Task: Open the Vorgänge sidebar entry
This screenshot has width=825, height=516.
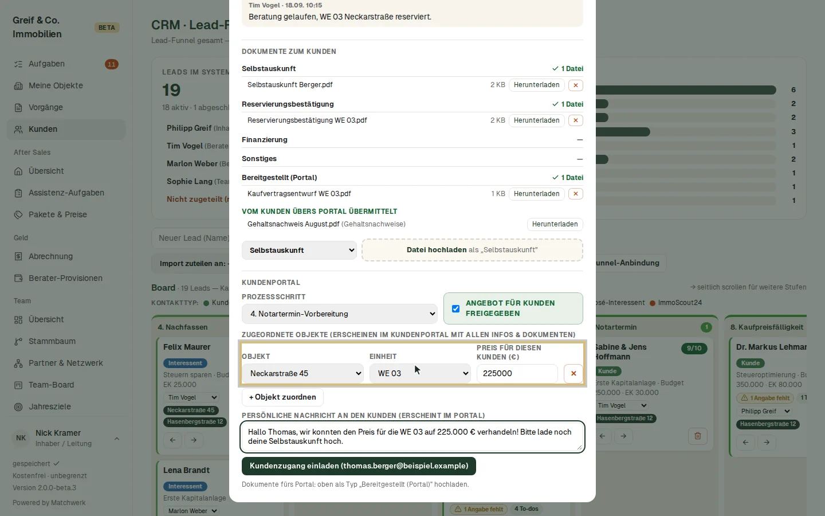Action: [66, 108]
